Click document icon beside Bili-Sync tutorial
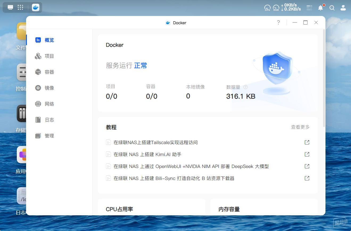 pyautogui.click(x=108, y=178)
